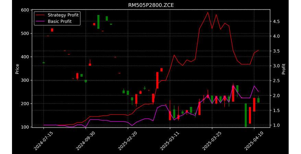Image resolution: width=301 pixels, height=154 pixels.
Task: Click the 1.0 profit tick label
Action: [276, 125]
